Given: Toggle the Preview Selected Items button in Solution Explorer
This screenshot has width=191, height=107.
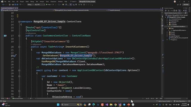Looking at the screenshot, I should (186, 11).
